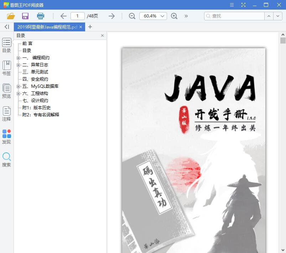Open 二、异常日志 outline entry

pyautogui.click(x=35, y=65)
